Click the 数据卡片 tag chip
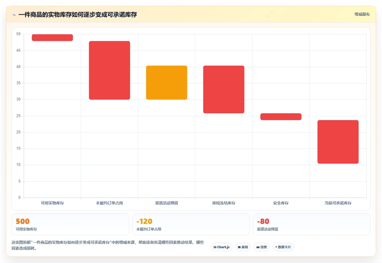This screenshot has width=382, height=263. click(x=283, y=247)
